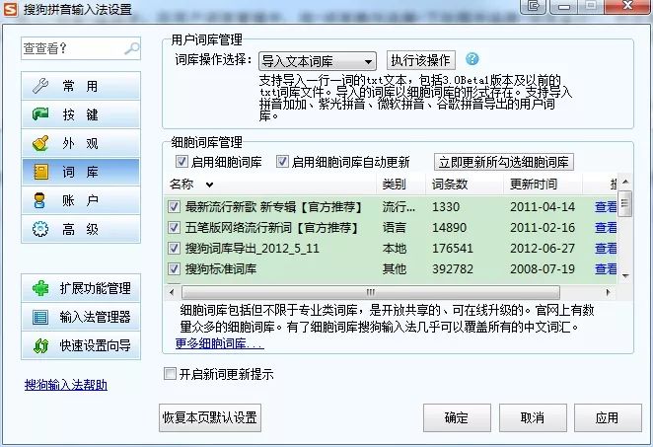
Task: Select the 2008-07-19 update date cell
Action: pos(543,268)
